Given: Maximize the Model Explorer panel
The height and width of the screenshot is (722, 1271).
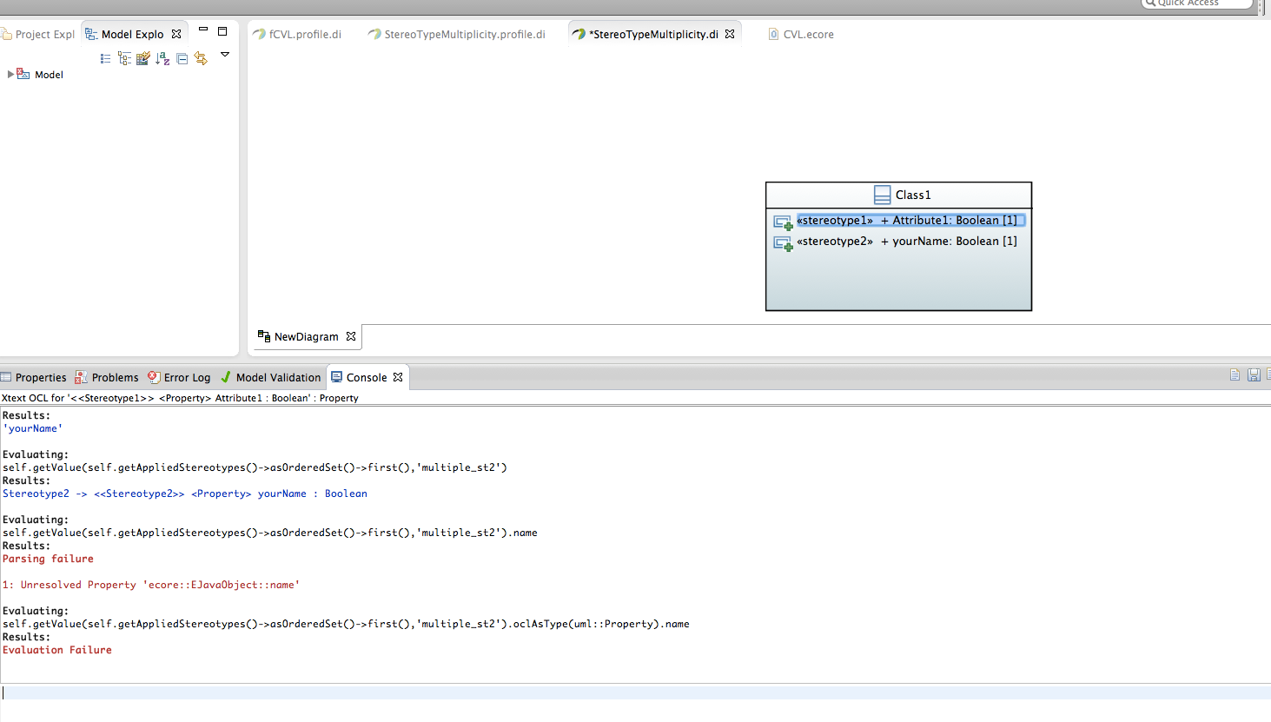Looking at the screenshot, I should pos(222,31).
